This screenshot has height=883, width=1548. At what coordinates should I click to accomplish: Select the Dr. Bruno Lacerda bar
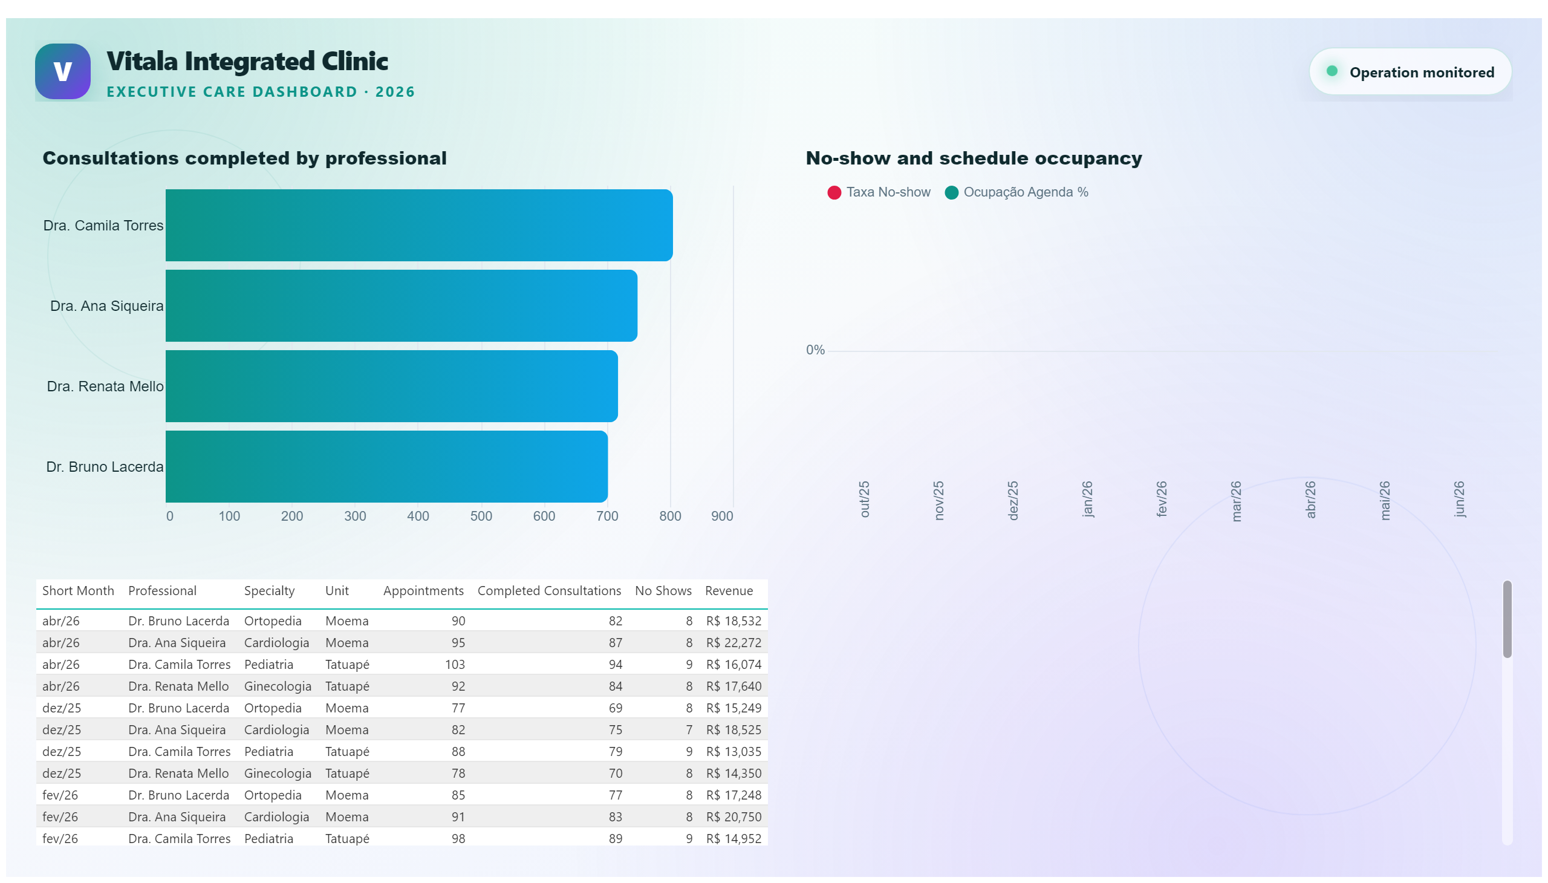(x=386, y=467)
